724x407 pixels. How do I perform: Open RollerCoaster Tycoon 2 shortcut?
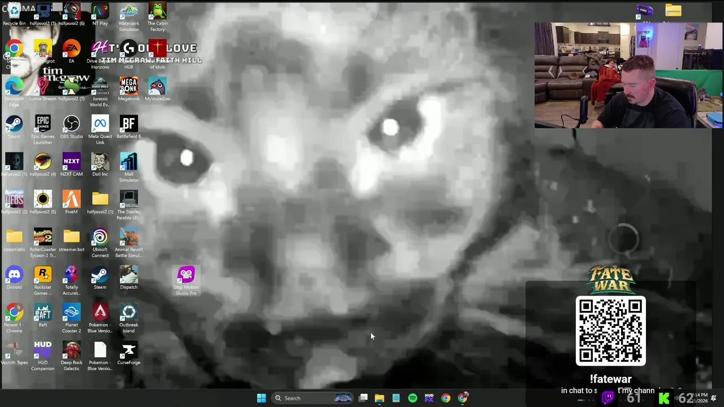(42, 244)
